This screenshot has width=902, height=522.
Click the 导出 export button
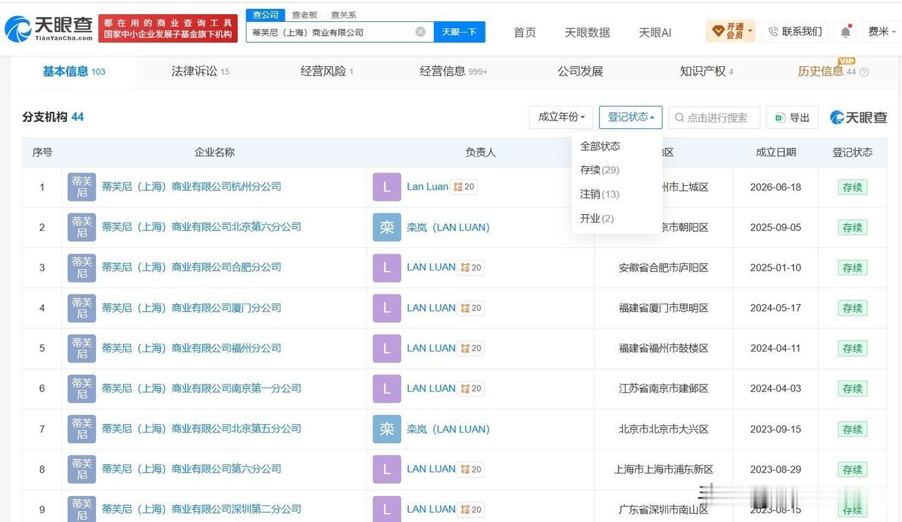pyautogui.click(x=792, y=118)
